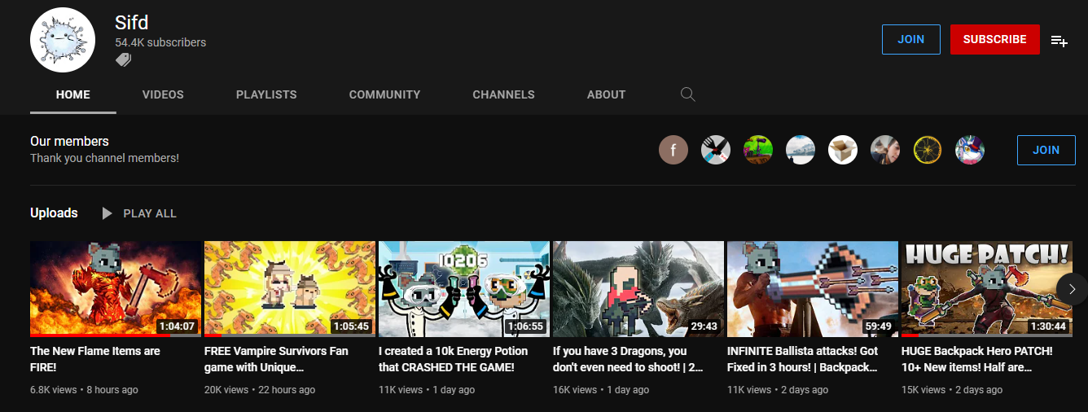Screen dimensions: 1088x412
Task: Open the channel search magnifier icon
Action: (687, 94)
